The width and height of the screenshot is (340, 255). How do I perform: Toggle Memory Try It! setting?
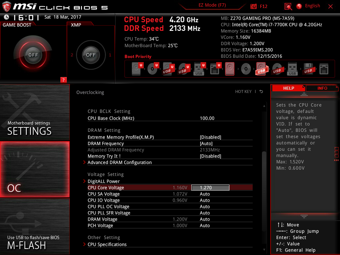(x=211, y=156)
